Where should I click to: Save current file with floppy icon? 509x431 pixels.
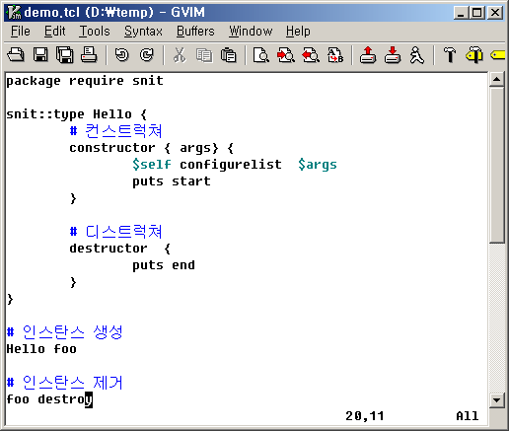point(40,54)
